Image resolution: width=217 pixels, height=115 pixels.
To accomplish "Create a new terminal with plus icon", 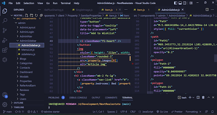I will 190,97.
